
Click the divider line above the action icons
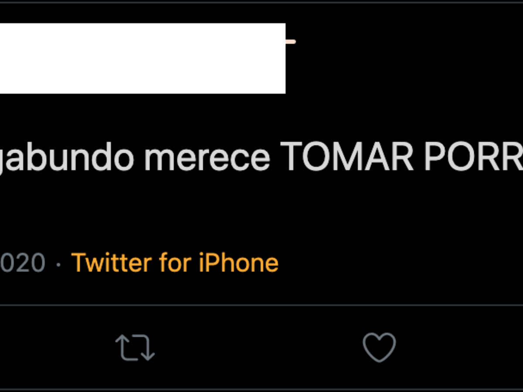pos(261,305)
